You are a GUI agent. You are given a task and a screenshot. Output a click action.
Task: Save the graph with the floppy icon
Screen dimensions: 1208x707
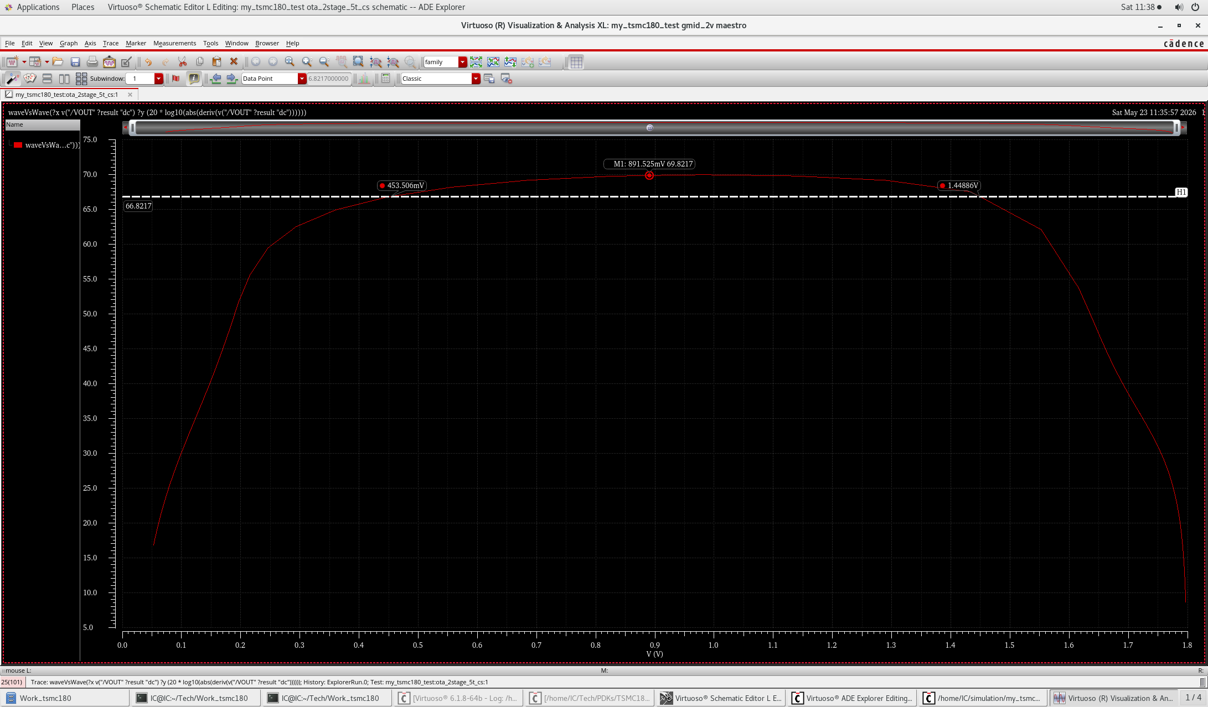(75, 62)
